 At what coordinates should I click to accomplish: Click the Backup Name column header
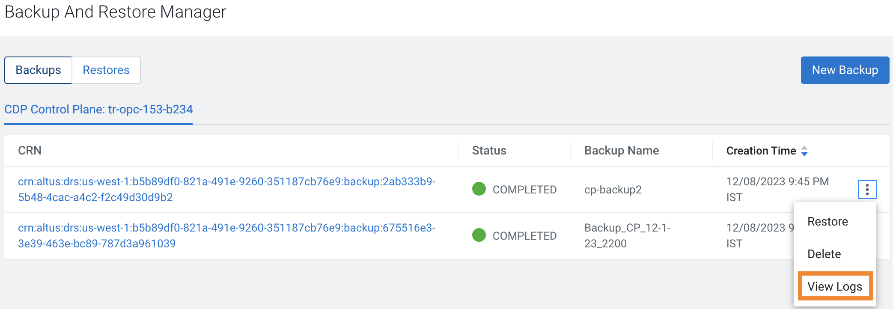click(x=622, y=151)
